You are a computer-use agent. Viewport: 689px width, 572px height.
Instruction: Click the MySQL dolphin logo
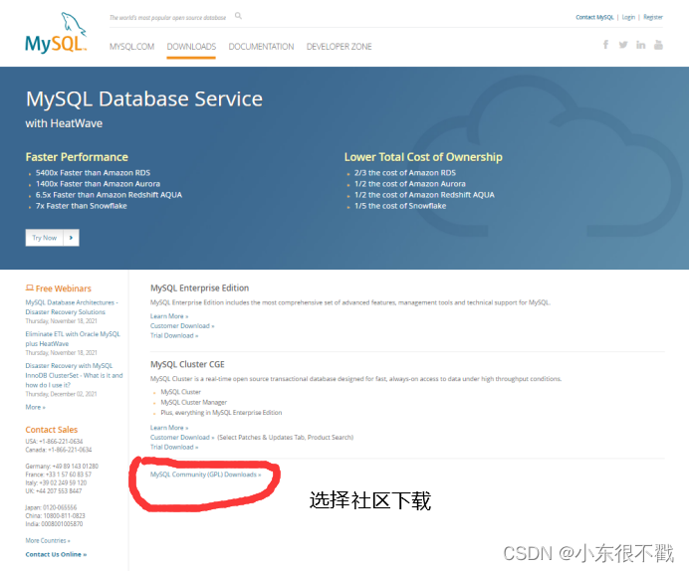(x=56, y=34)
